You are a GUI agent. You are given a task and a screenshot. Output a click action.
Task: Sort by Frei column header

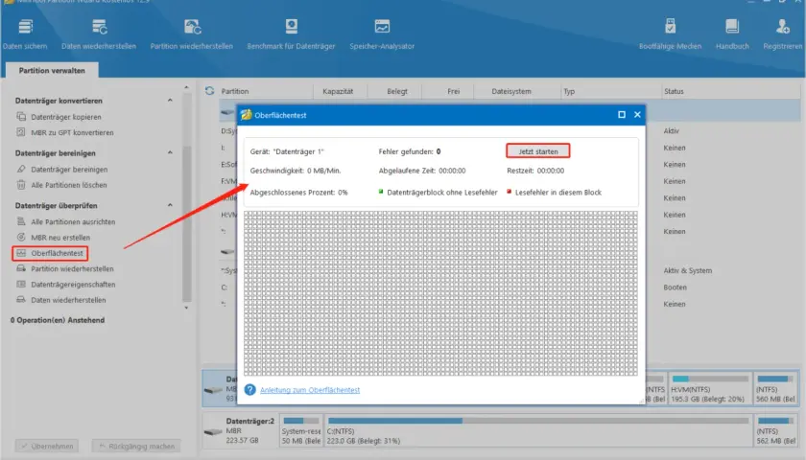453,91
